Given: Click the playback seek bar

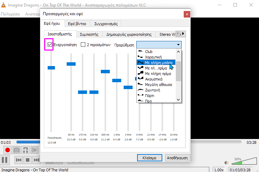Looking at the screenshot, I should (129, 142).
